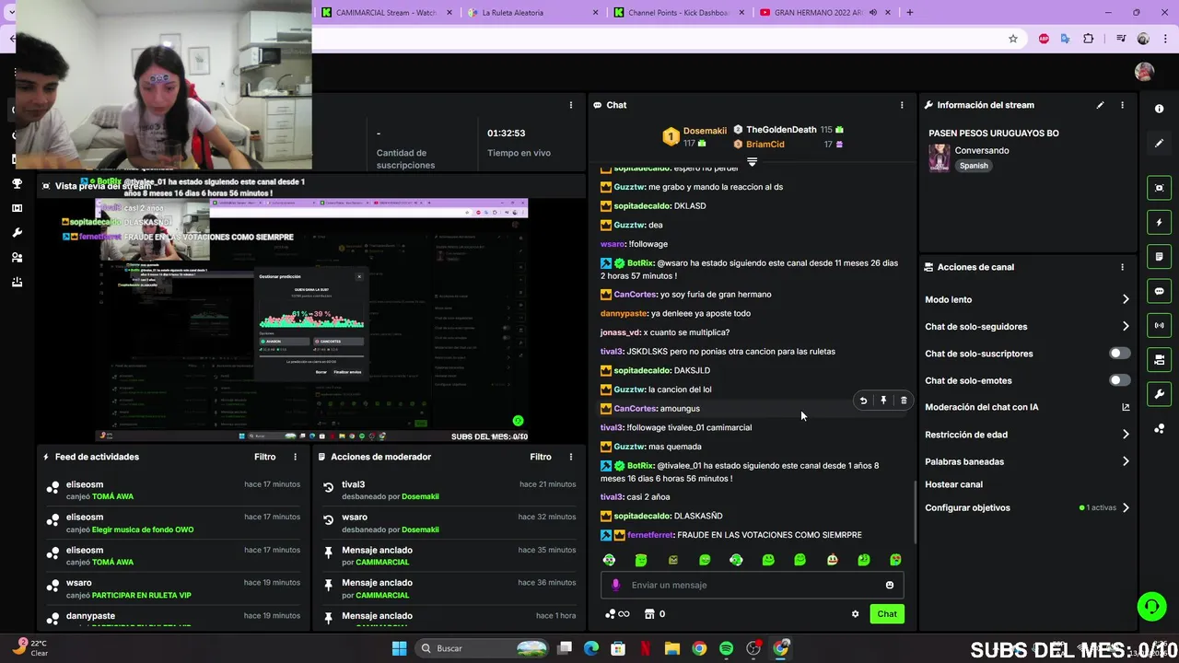Open the Información del stream options menu
Image resolution: width=1179 pixels, height=663 pixels.
(x=1122, y=105)
